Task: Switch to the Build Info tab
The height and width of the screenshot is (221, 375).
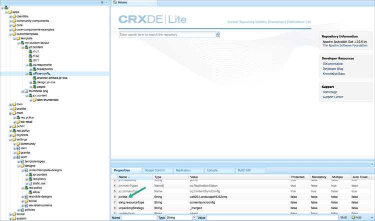Action: [x=250, y=171]
